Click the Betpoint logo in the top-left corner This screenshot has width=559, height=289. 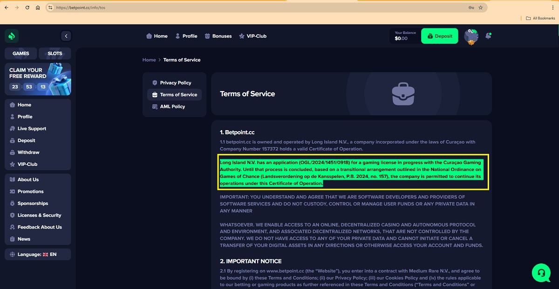tap(11, 36)
